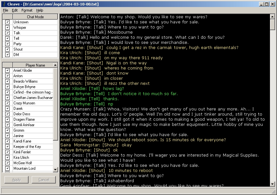
Task: Disable the DM chat mode checkbox
Action: pos(7,55)
